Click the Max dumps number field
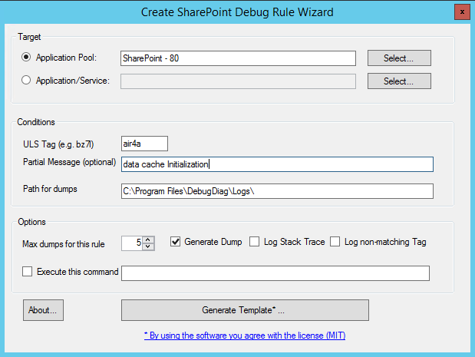Screen dimensions: 475x357 132,243
